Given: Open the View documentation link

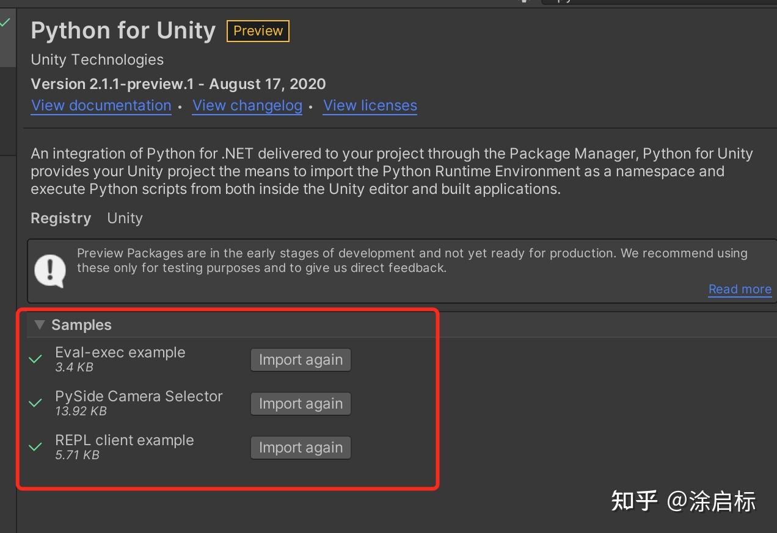Looking at the screenshot, I should tap(101, 106).
